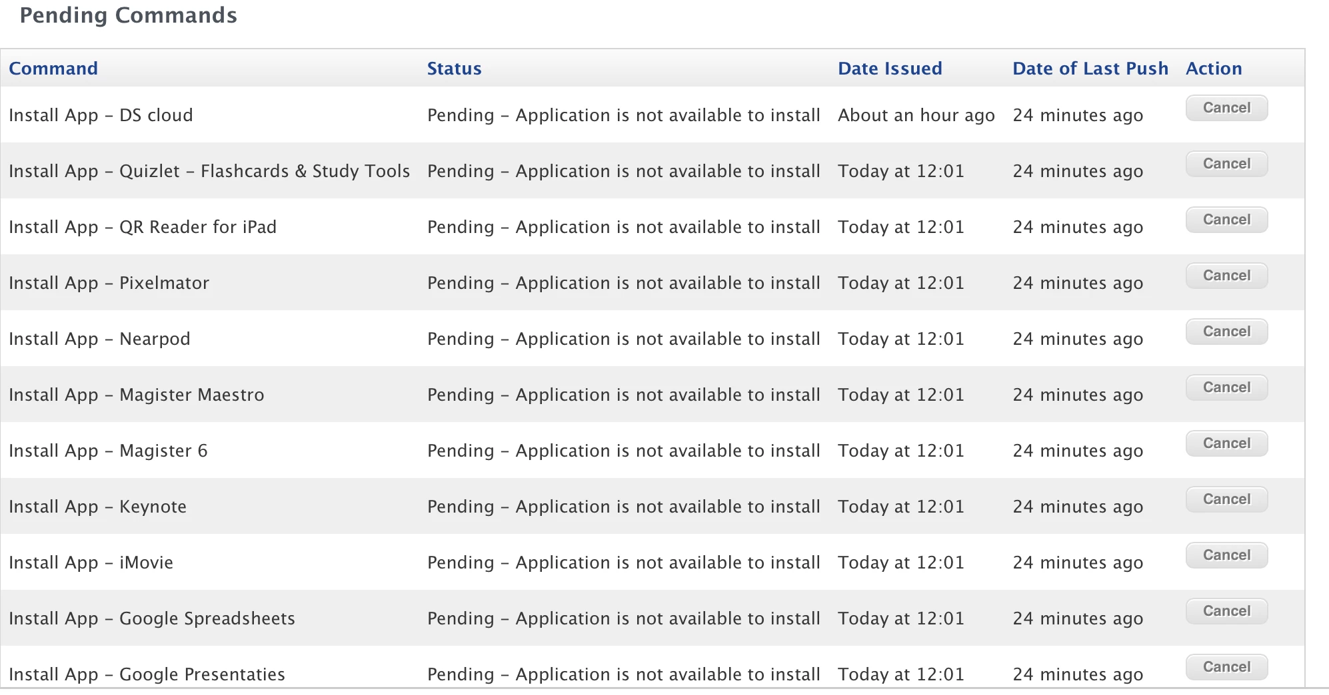Click the Action column header
The width and height of the screenshot is (1329, 695).
click(x=1214, y=69)
